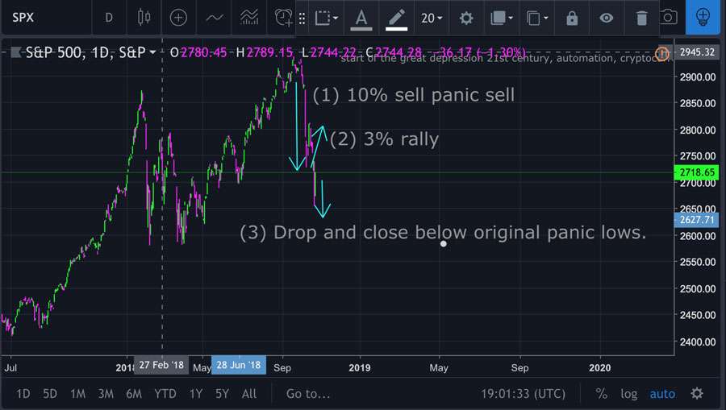
Task: Switch to the 5Y range
Action: 222,394
